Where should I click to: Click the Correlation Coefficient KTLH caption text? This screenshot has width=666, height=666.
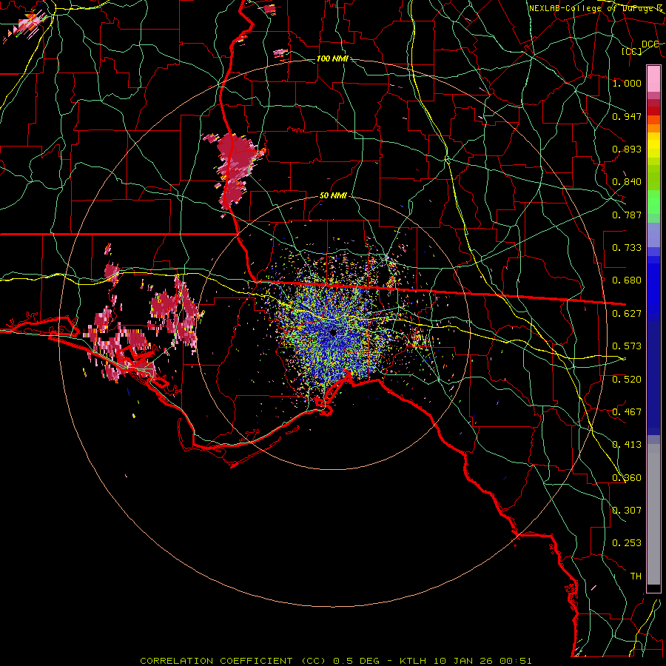point(335,661)
